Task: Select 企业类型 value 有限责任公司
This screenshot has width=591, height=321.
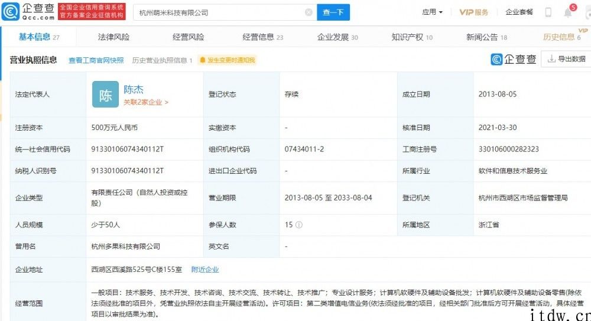Action: coord(139,197)
